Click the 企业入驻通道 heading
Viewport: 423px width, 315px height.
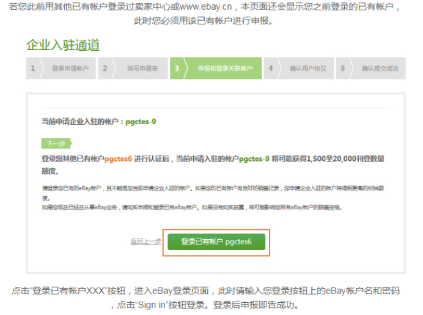click(62, 45)
